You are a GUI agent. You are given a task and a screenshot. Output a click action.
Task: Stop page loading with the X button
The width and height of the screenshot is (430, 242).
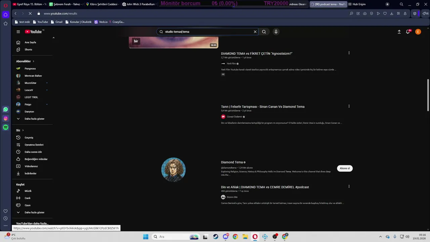30,13
